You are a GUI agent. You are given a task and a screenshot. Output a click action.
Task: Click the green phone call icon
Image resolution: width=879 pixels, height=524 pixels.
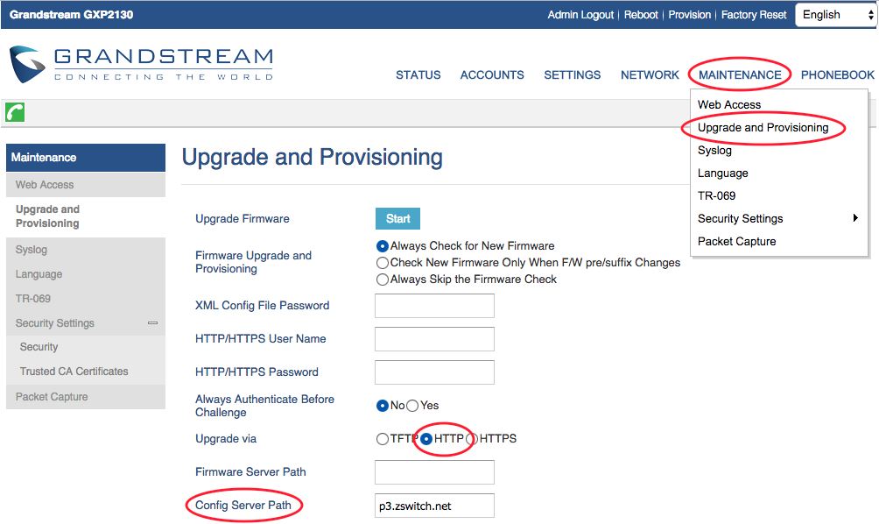point(15,112)
